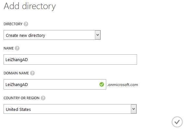Open the United States country dropdown
This screenshot has width=184, height=129.
70,109
